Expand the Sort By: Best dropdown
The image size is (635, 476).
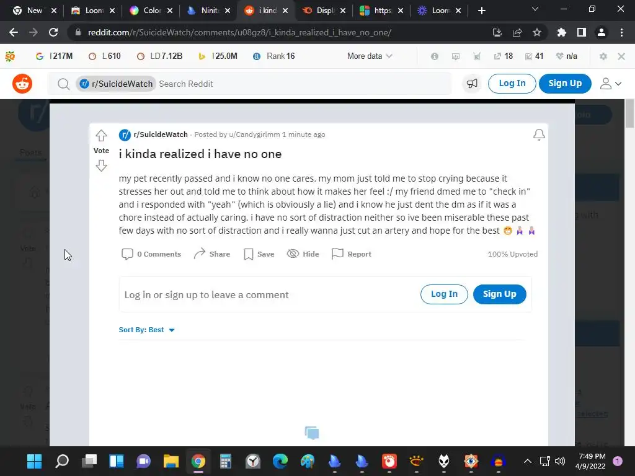coord(146,330)
